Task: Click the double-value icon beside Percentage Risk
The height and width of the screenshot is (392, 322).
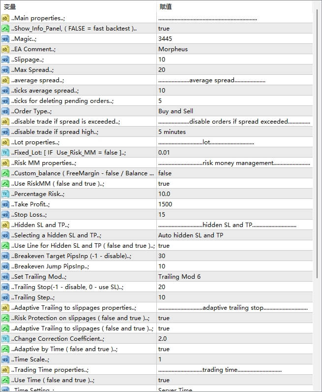Action: click(5, 194)
